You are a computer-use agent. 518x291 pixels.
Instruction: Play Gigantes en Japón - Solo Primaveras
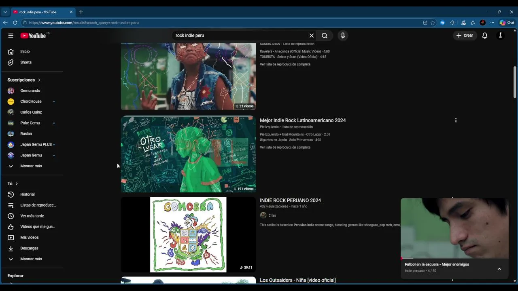291,140
